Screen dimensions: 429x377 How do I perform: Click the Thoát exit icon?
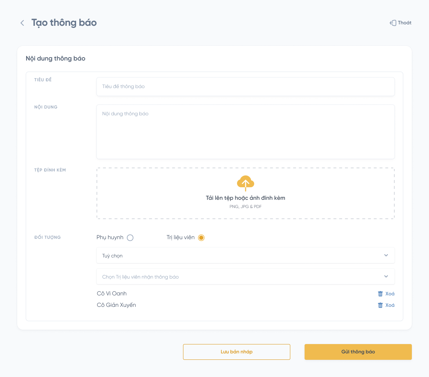(393, 23)
